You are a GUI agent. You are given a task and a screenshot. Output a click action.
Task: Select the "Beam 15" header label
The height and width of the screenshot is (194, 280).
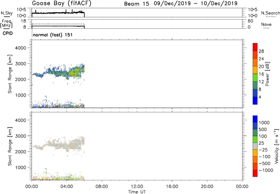136,4
